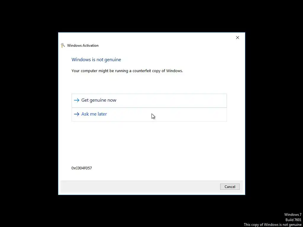The height and width of the screenshot is (227, 303).
Task: Click the counterfeit copy warning sentence
Action: (x=127, y=71)
